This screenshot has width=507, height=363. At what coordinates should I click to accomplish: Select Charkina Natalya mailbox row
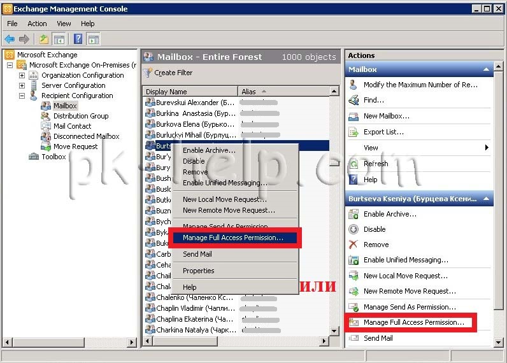(236, 330)
